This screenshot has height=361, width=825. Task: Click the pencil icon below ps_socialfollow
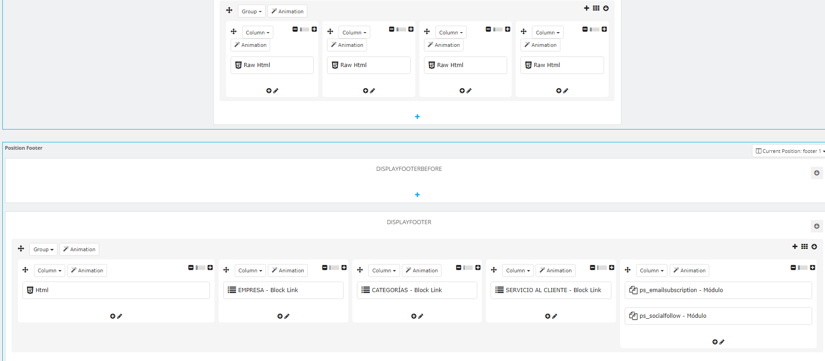(x=722, y=342)
